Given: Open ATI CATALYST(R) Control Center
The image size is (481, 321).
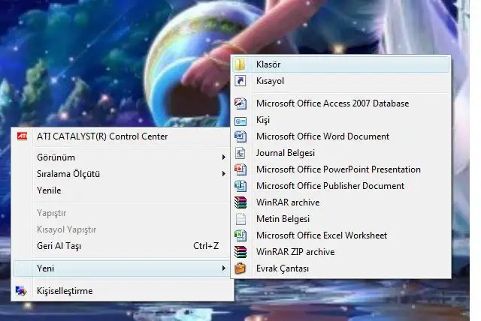Looking at the screenshot, I should [122, 136].
